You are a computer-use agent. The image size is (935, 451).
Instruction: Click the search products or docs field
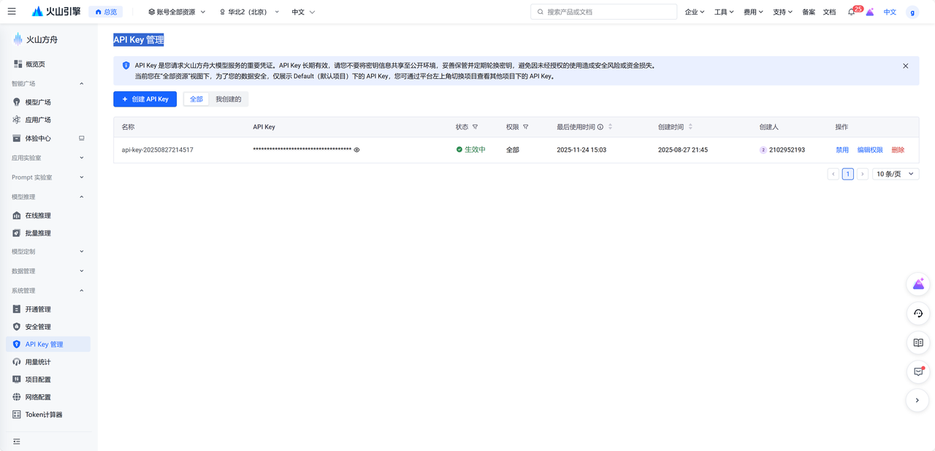603,12
